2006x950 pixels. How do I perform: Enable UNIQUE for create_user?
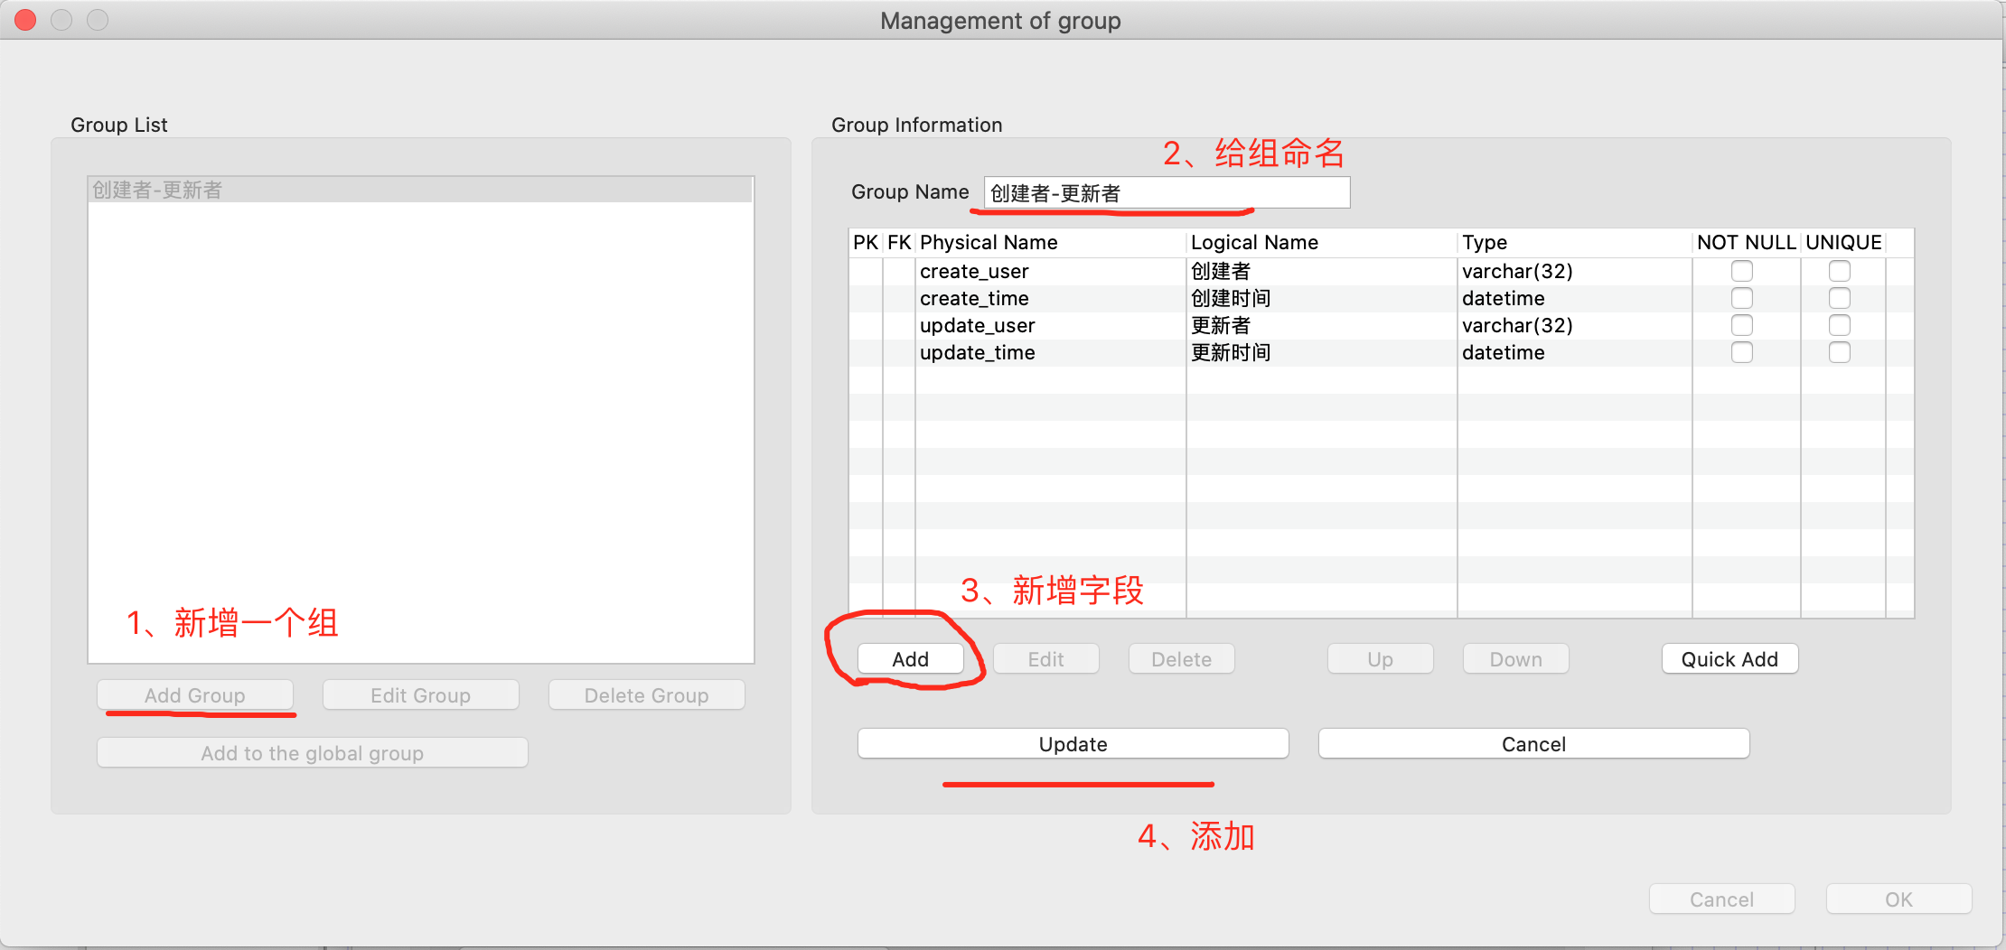pos(1840,271)
